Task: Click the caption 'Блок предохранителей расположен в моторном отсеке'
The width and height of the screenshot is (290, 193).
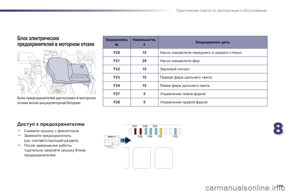Action: (56, 100)
